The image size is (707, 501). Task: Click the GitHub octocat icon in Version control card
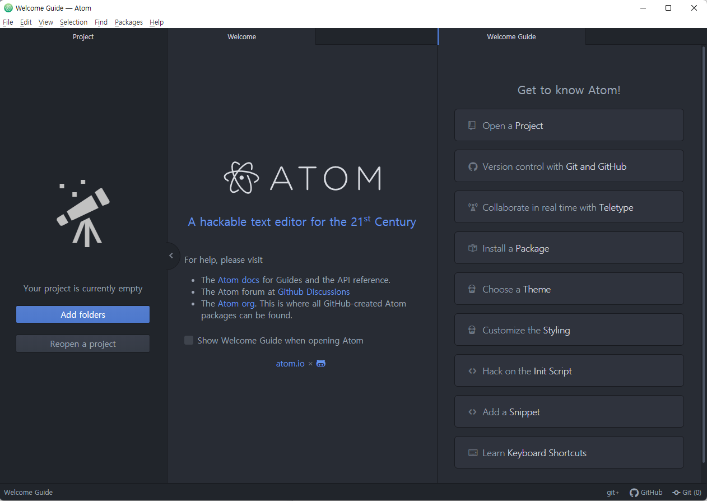472,166
